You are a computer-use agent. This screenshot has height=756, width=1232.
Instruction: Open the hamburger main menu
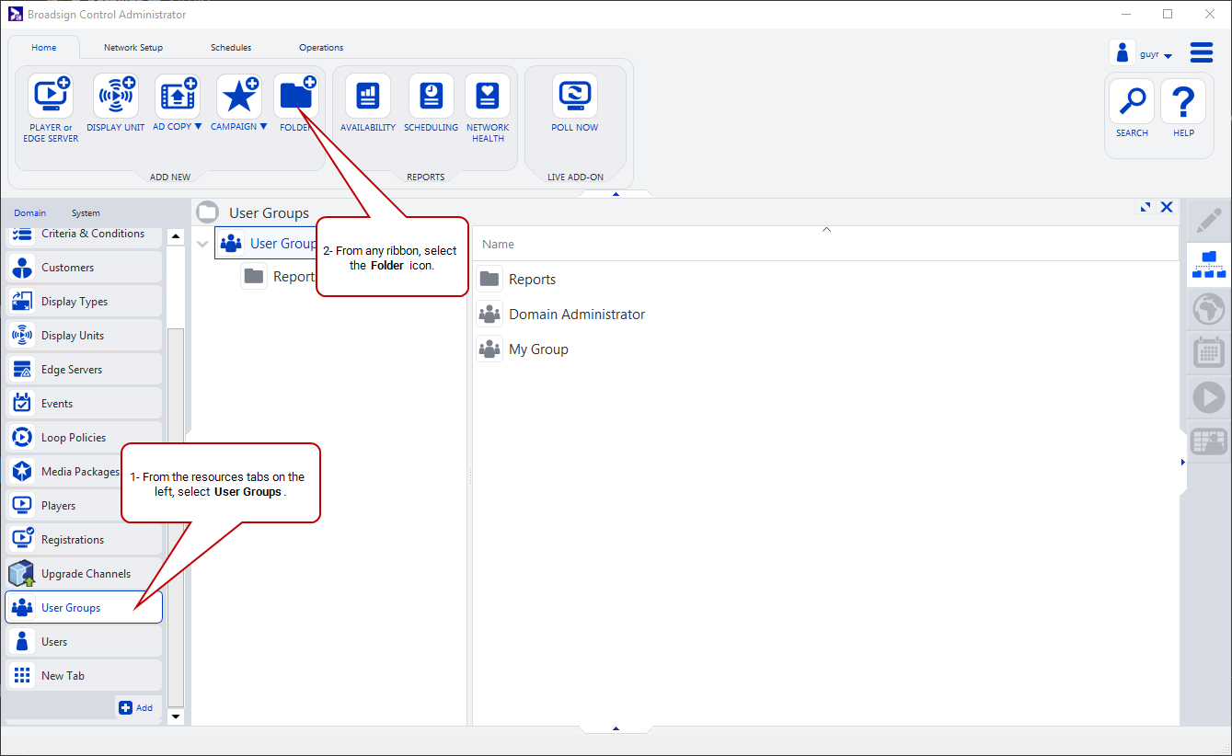point(1202,52)
